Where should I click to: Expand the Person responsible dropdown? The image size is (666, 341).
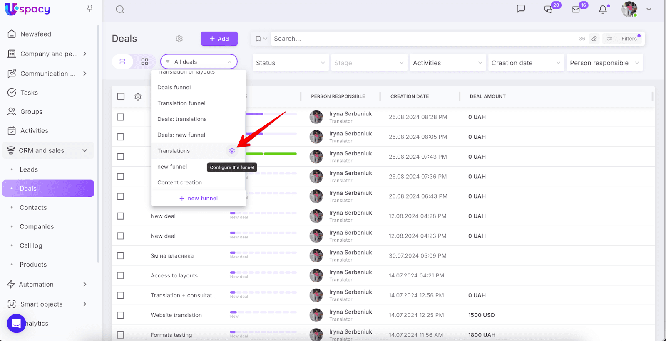(604, 63)
